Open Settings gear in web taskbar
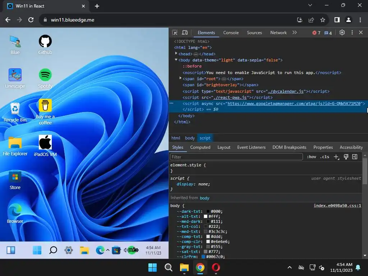 (x=69, y=250)
